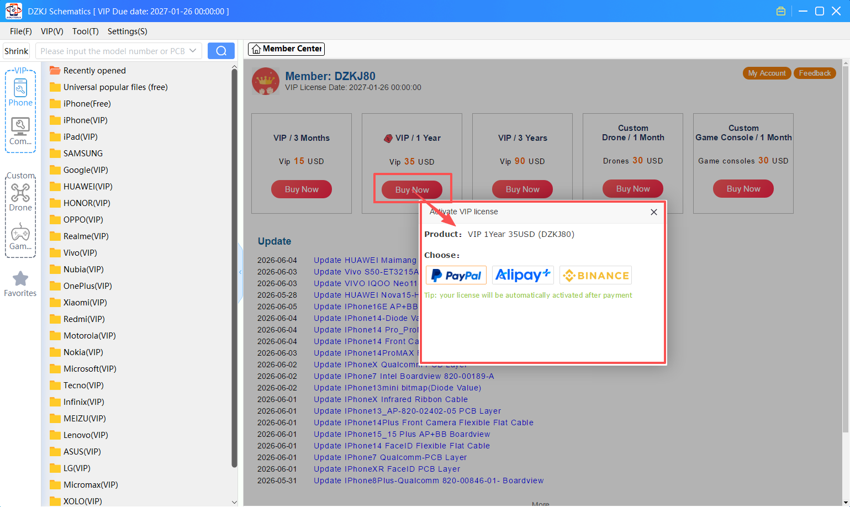This screenshot has width=850, height=507.
Task: Open the Lenovo(VIP) folder
Action: (79, 435)
